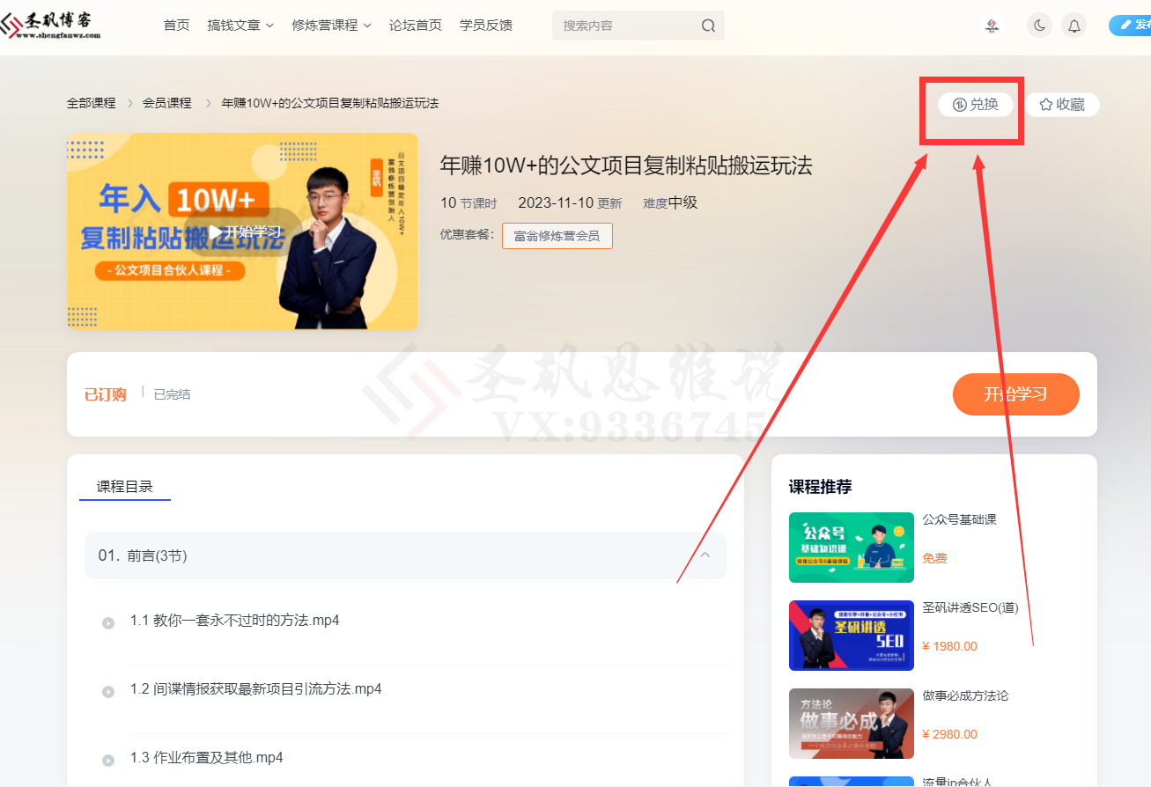Click the course title 年赚10W+的公文项目复制粘贴搬运玩法

coord(626,165)
